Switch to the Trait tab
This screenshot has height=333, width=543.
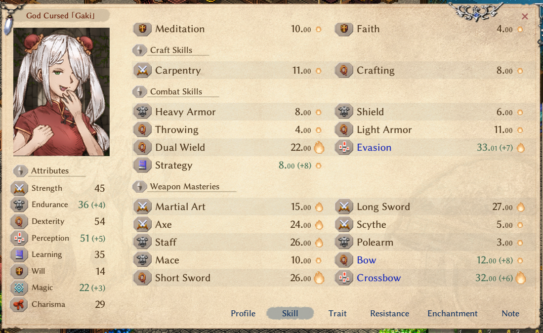[x=337, y=314]
